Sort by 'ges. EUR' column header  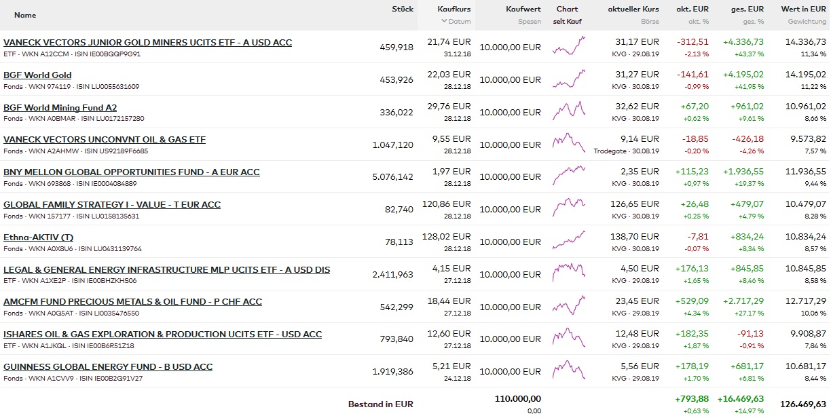coord(747,9)
